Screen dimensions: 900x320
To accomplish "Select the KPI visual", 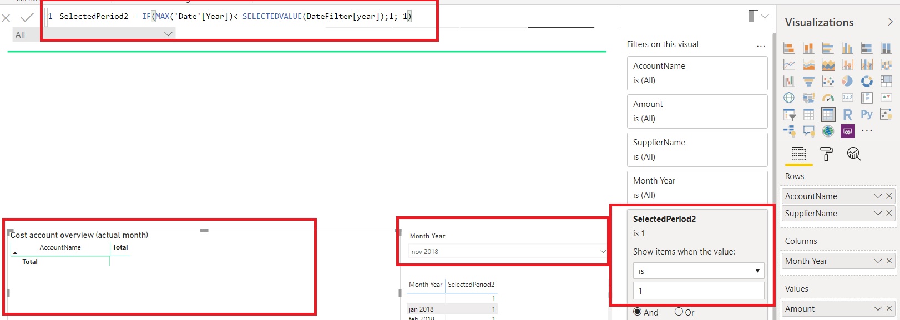I will pyautogui.click(x=886, y=98).
